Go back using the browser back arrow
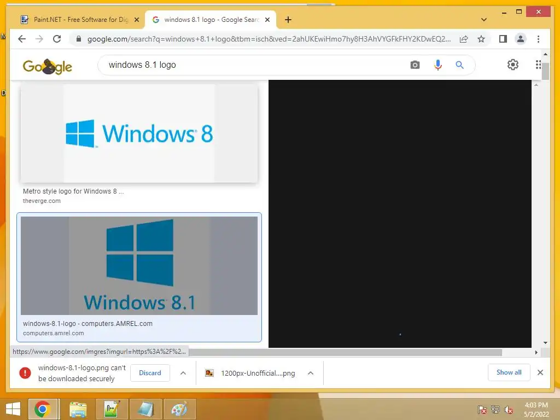Screen dimensions: 560x420 click(22, 39)
